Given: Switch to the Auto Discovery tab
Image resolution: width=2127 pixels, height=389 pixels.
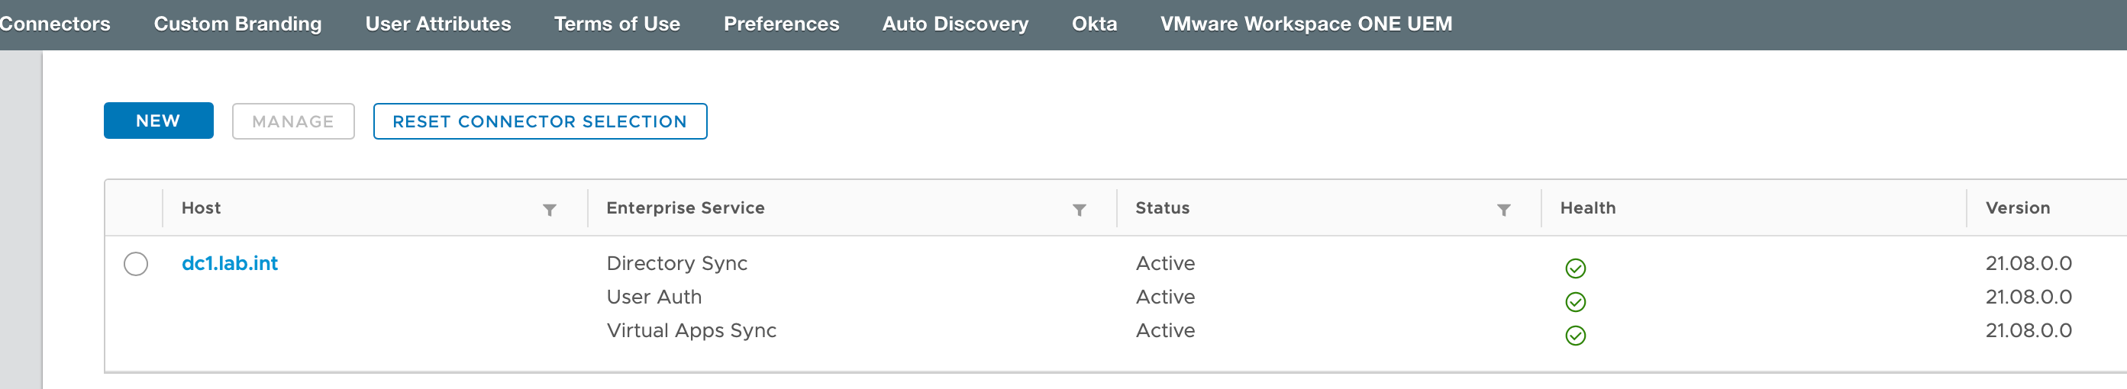Looking at the screenshot, I should click(955, 24).
